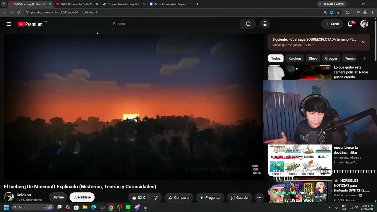
Task: Click the Preguntar button
Action: point(210,198)
